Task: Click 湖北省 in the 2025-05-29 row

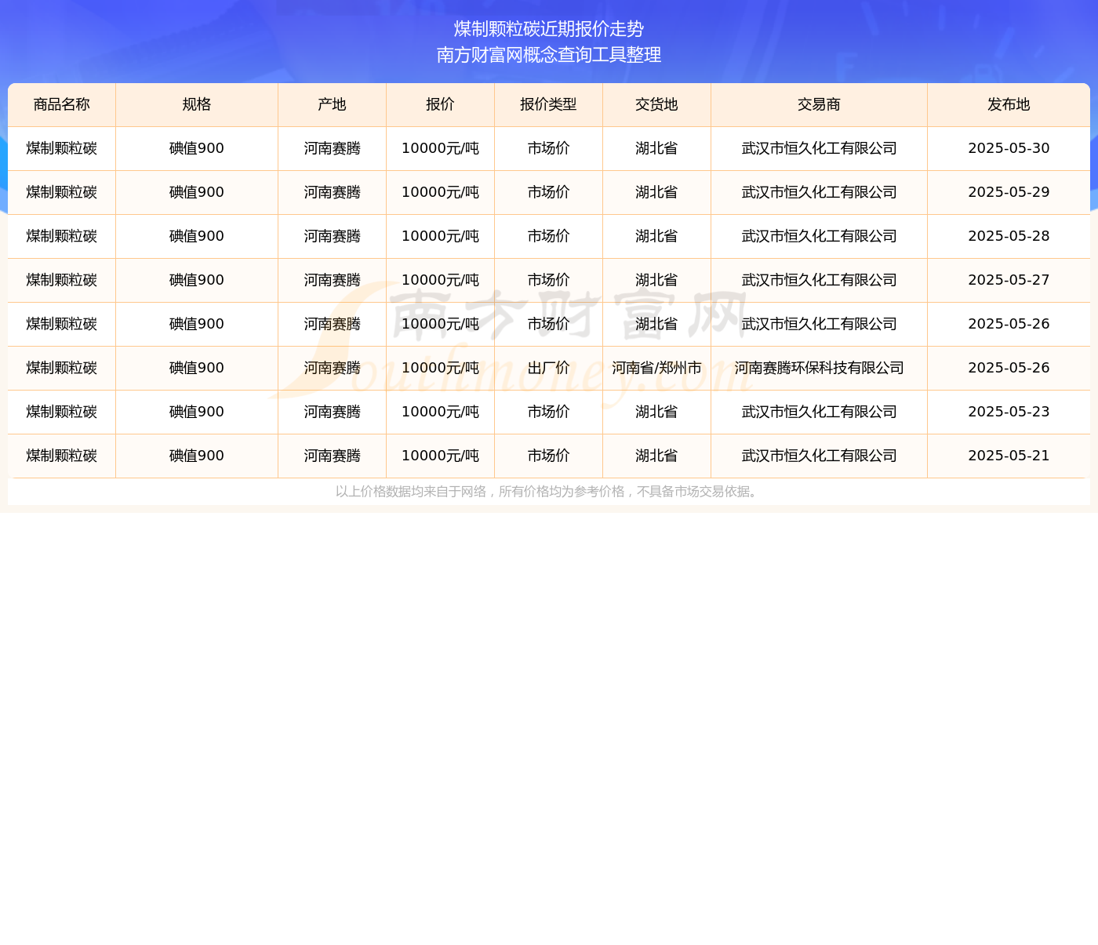Action: click(656, 193)
